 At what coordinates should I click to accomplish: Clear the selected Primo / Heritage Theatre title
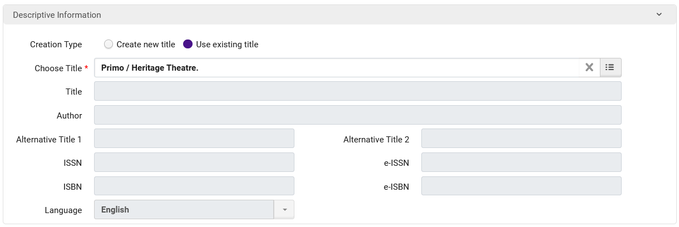[589, 68]
